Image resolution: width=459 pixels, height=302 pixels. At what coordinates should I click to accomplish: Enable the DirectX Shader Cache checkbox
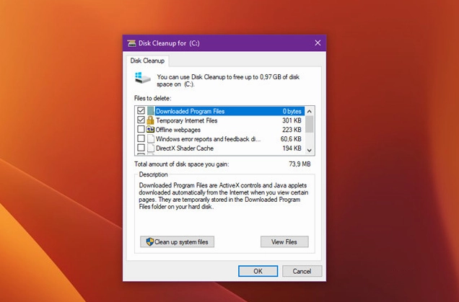point(141,148)
